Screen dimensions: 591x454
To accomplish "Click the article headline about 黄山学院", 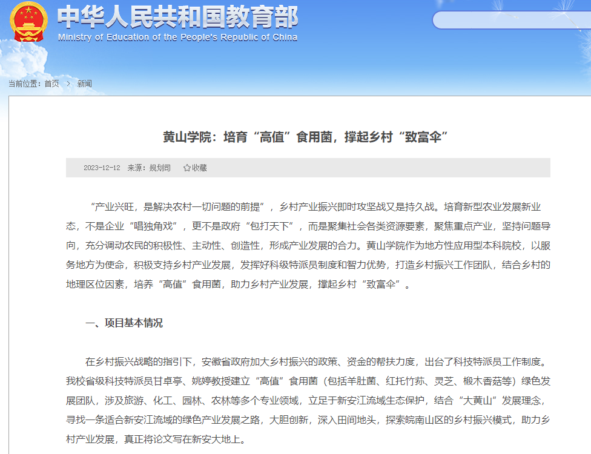I will point(308,136).
